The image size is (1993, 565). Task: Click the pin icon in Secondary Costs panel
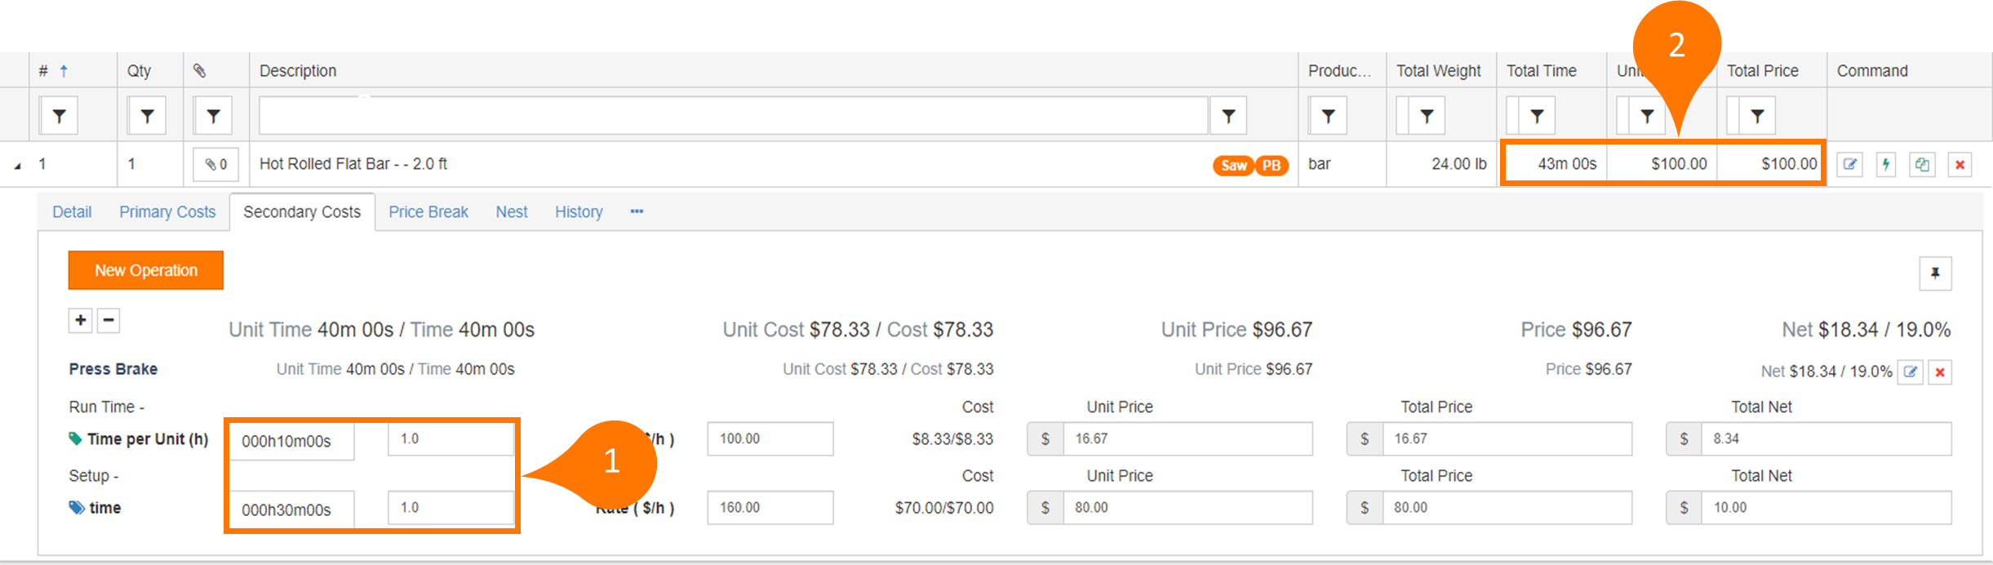tap(1934, 274)
